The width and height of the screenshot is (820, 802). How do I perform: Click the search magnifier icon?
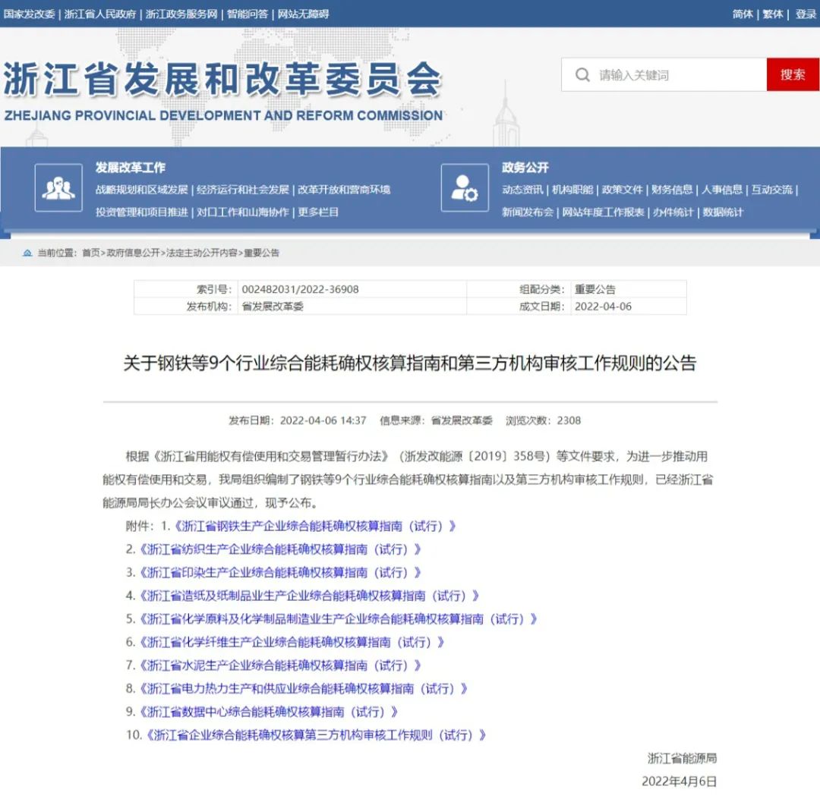582,74
